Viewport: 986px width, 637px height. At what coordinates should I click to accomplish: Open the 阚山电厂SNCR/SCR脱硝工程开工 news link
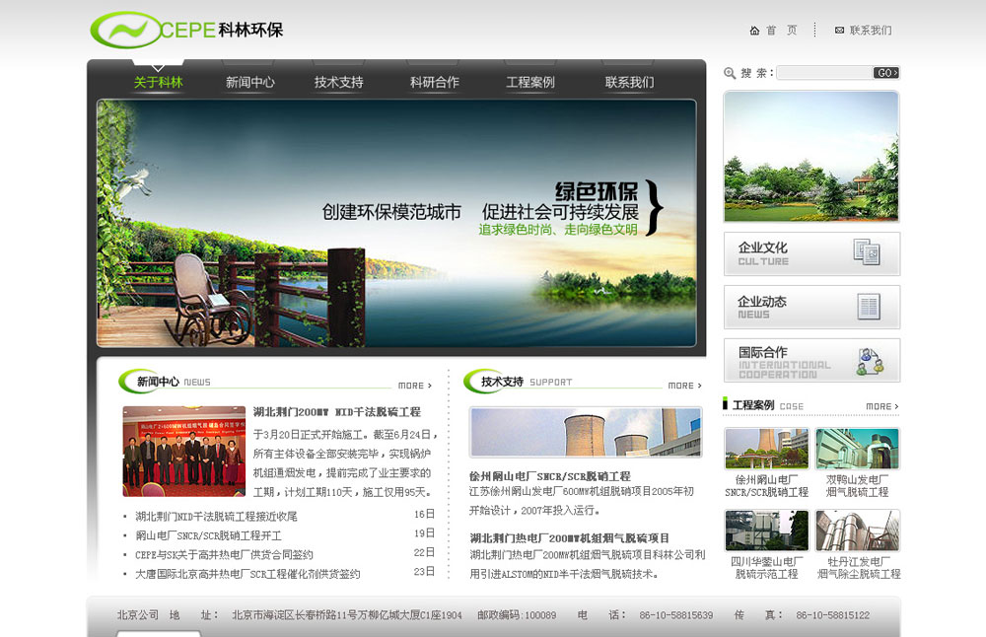[208, 534]
